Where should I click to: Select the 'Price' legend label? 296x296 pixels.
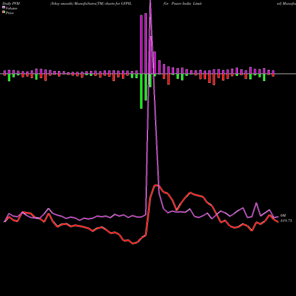coord(9,13)
